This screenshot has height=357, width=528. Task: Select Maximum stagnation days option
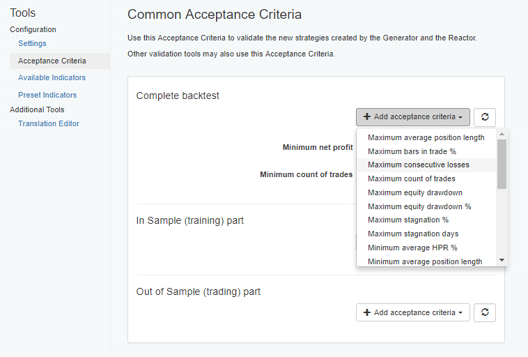(x=413, y=234)
